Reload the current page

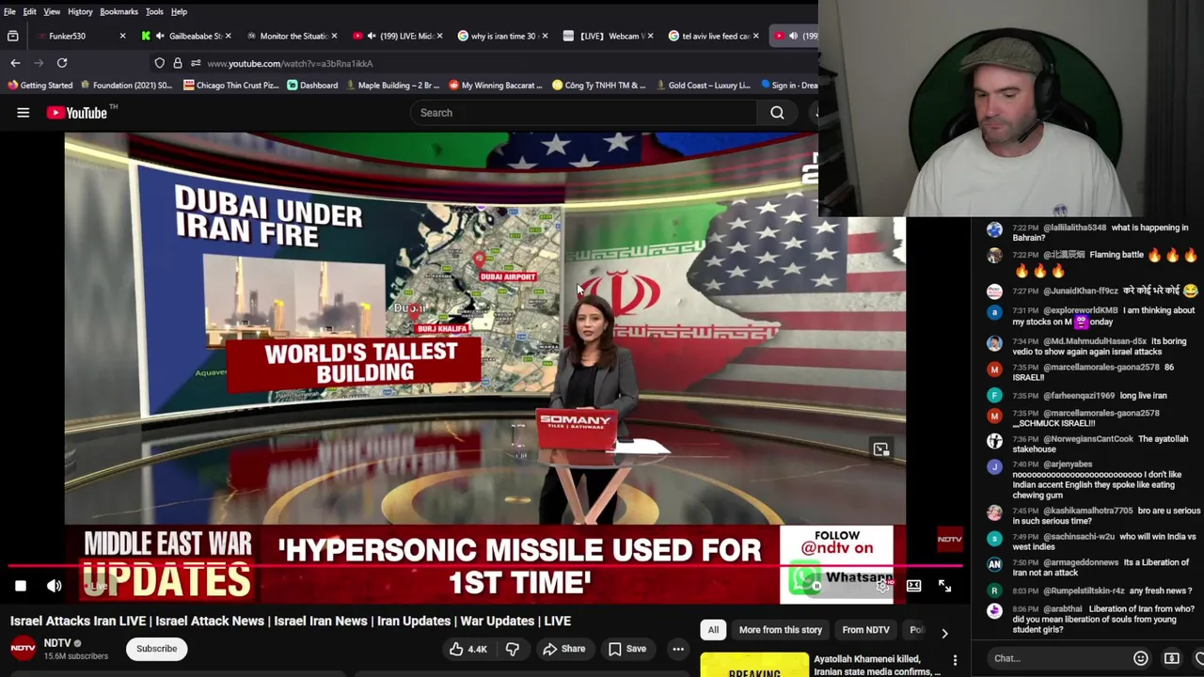(x=62, y=63)
